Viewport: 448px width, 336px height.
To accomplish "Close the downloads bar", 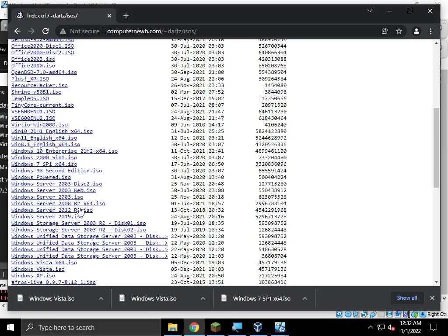I will click(432, 298).
